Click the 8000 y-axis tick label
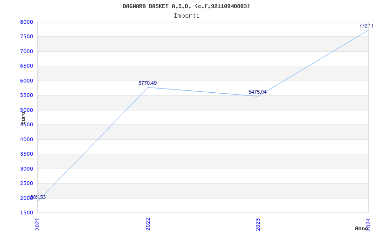373x233 pixels. [27, 22]
